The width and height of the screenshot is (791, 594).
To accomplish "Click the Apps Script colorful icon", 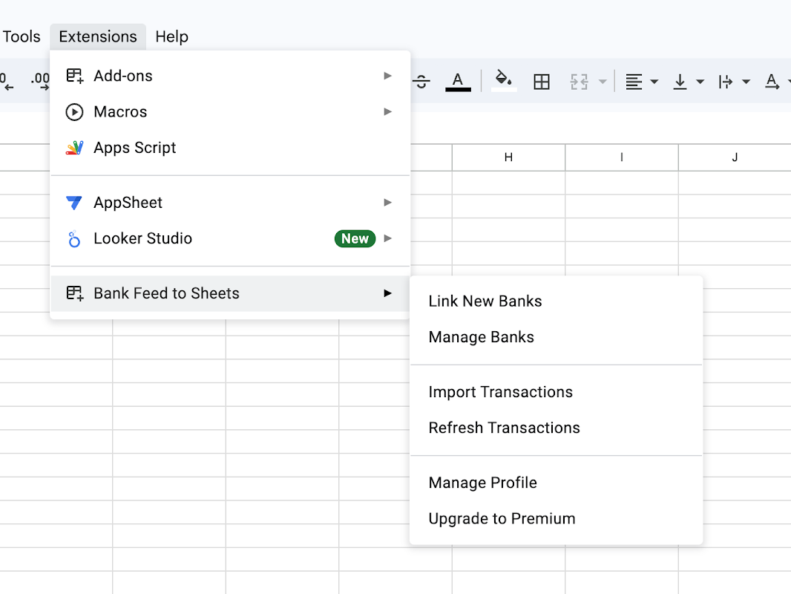I will pos(75,147).
